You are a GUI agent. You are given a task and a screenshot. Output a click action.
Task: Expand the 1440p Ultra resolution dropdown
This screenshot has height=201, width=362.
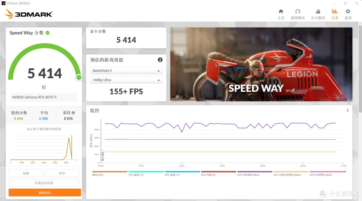point(126,80)
